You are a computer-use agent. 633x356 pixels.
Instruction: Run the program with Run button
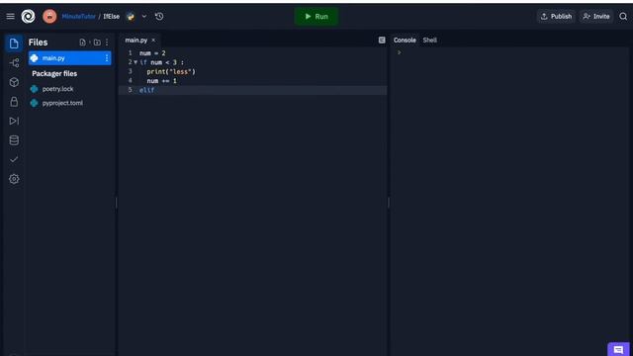click(316, 17)
